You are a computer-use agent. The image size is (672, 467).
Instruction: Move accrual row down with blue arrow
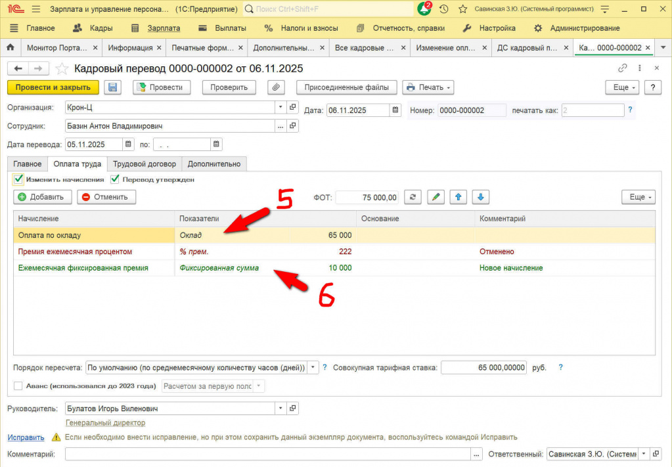point(481,197)
